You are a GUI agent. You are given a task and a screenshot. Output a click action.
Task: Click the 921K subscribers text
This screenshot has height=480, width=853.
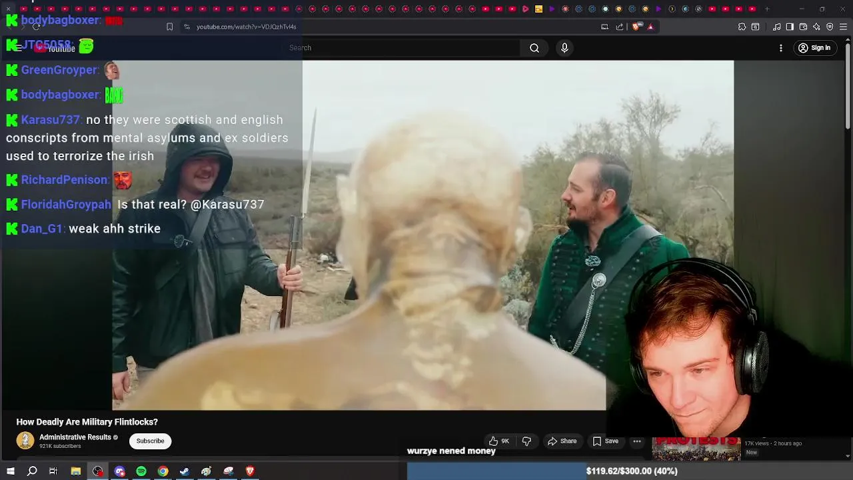coord(60,446)
